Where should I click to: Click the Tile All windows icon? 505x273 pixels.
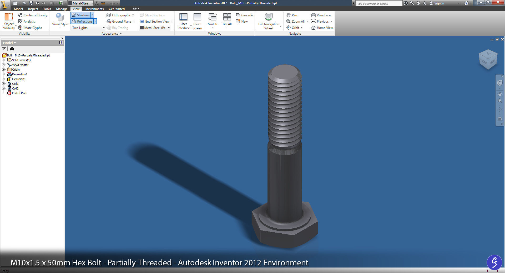coord(227,17)
